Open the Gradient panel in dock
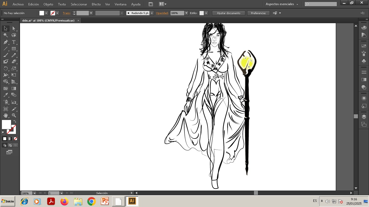 [364, 80]
